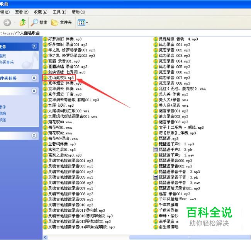Click icon of 京华烟云粤语版 翻唱001.mp3
Viewport: 251px width, 240px height.
click(46, 100)
